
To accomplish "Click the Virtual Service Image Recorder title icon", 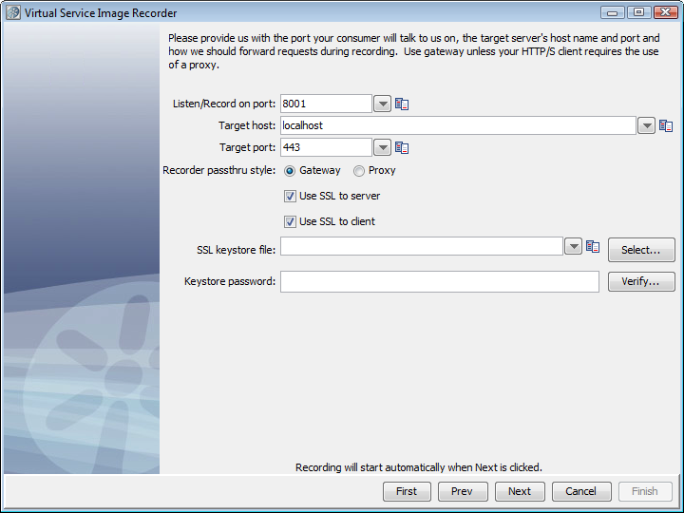I will (13, 12).
